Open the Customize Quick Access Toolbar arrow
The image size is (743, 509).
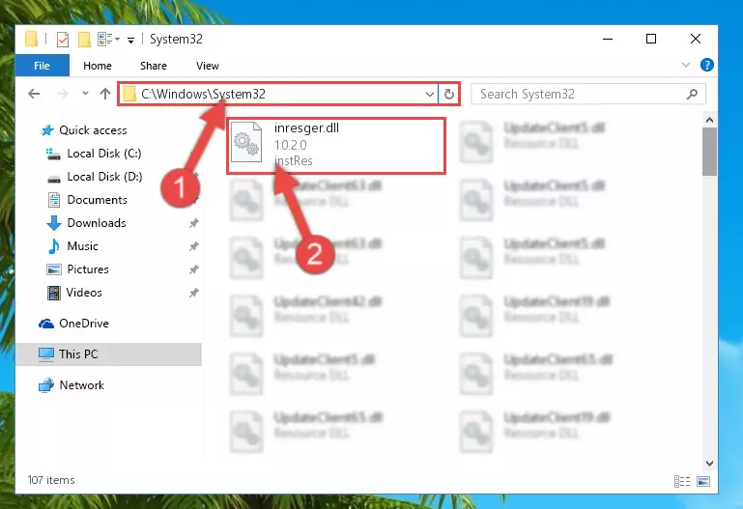point(130,41)
